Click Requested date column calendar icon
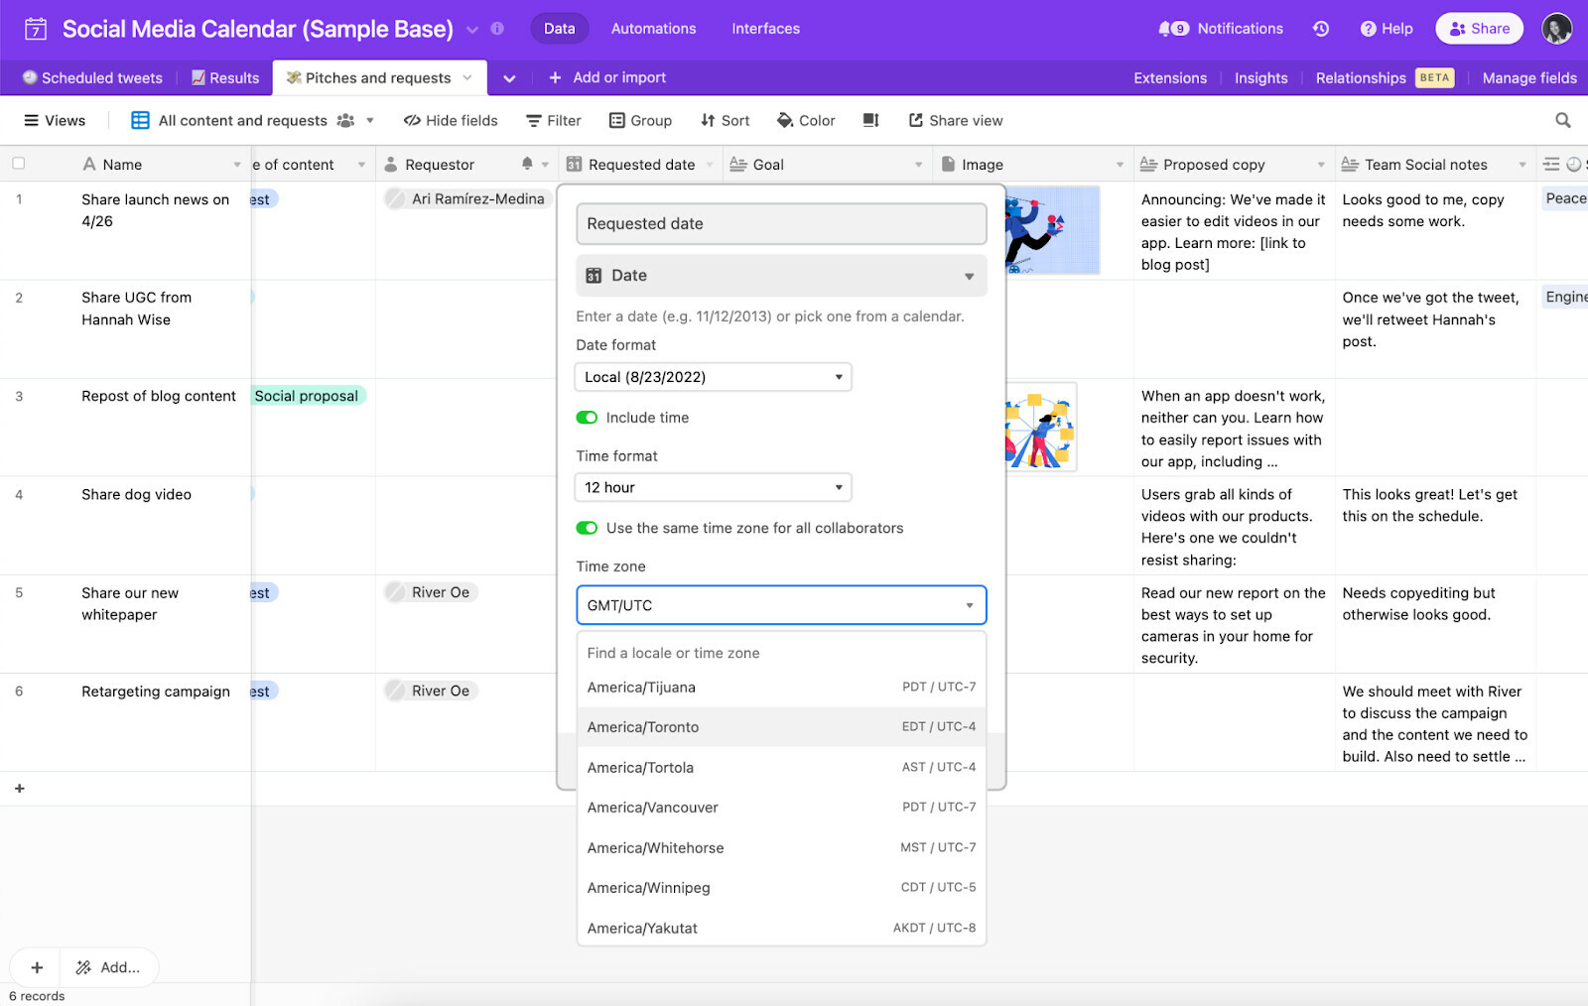 pos(574,165)
